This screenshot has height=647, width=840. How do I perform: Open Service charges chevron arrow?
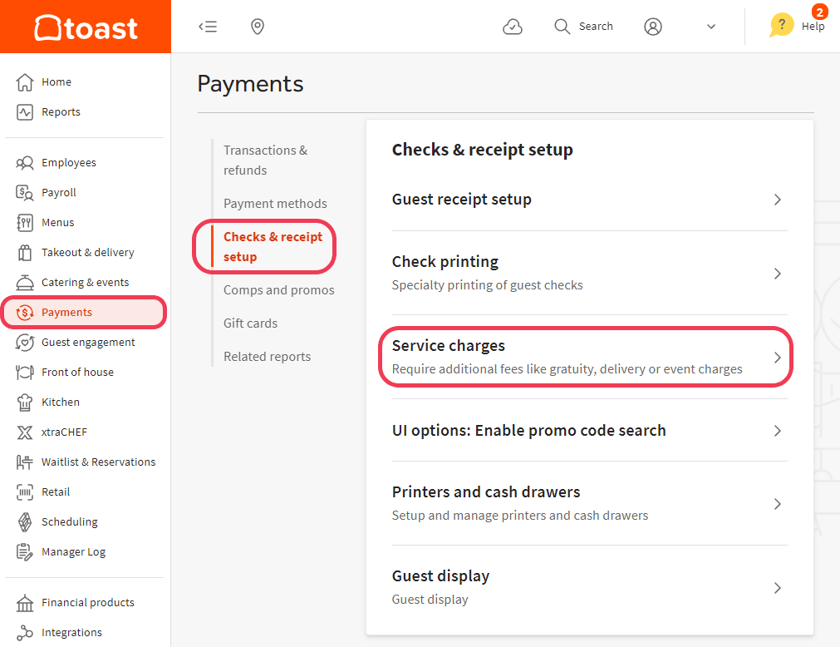pos(778,358)
